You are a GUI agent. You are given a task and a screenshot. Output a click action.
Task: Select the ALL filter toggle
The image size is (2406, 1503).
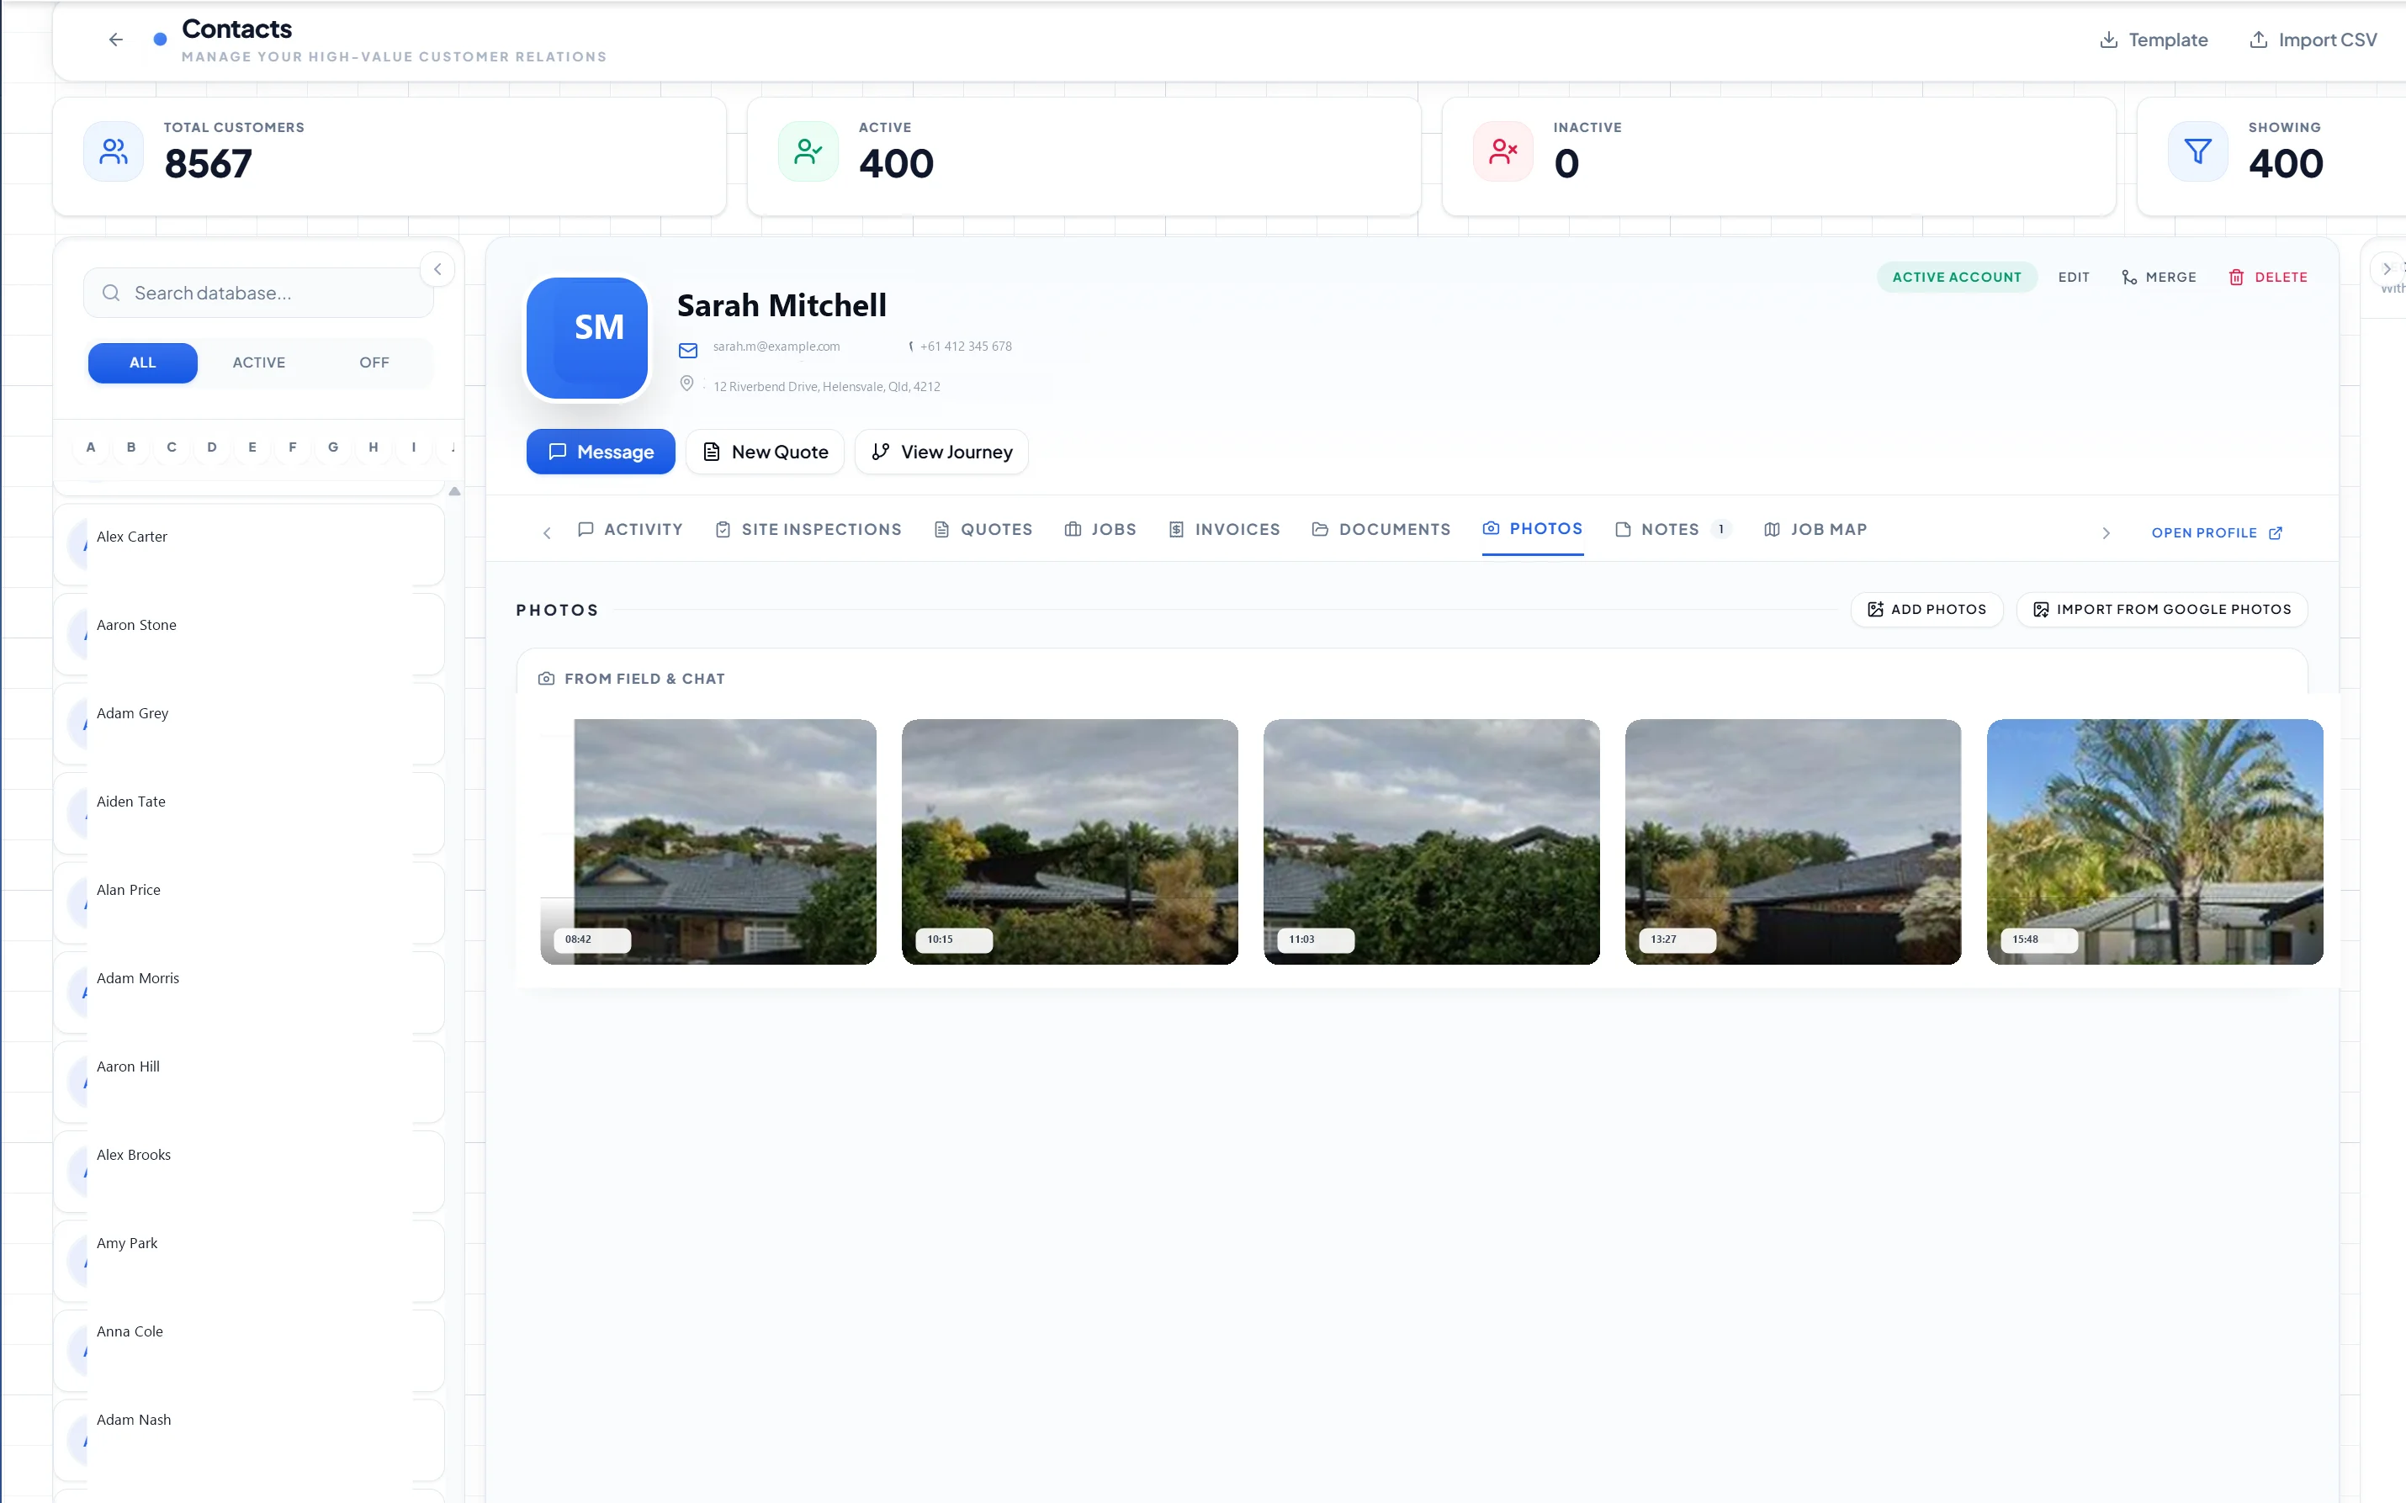click(142, 363)
